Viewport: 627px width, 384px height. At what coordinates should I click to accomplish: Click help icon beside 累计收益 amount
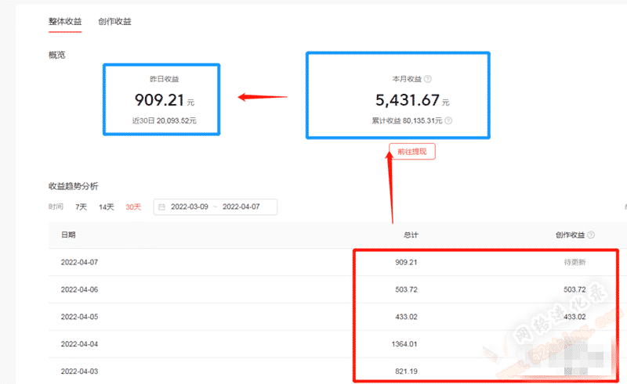[x=448, y=121]
